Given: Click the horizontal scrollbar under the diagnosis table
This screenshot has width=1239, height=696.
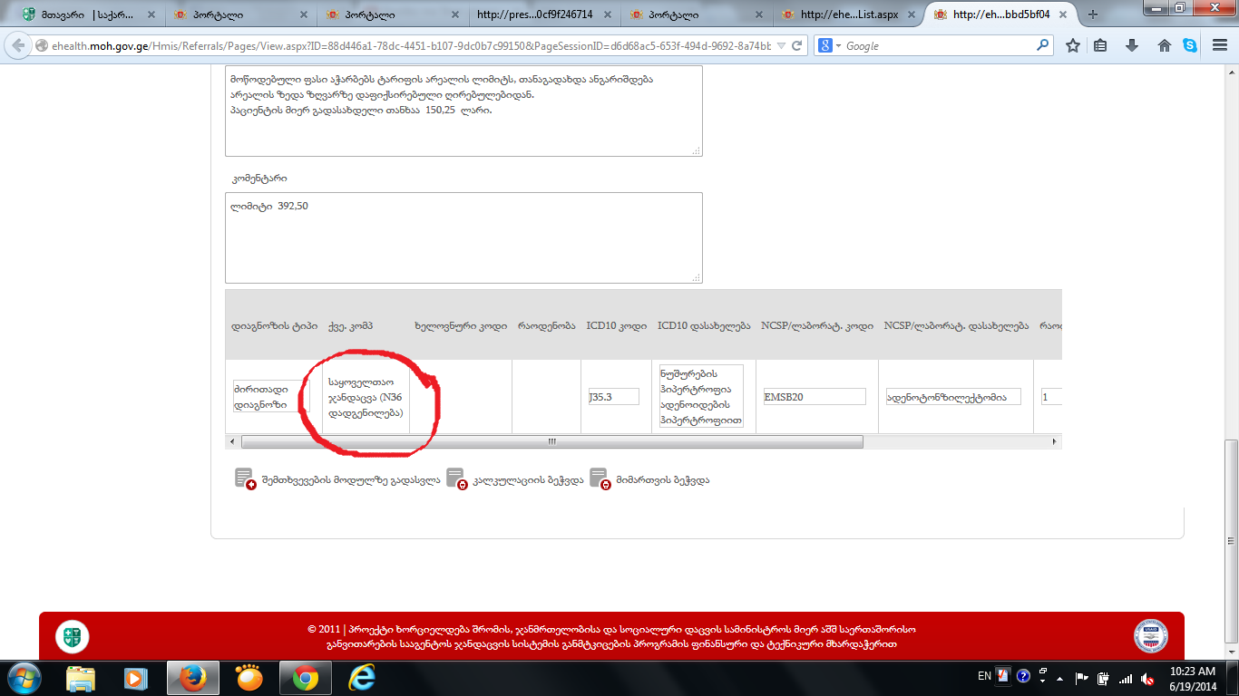Looking at the screenshot, I should click(x=551, y=441).
